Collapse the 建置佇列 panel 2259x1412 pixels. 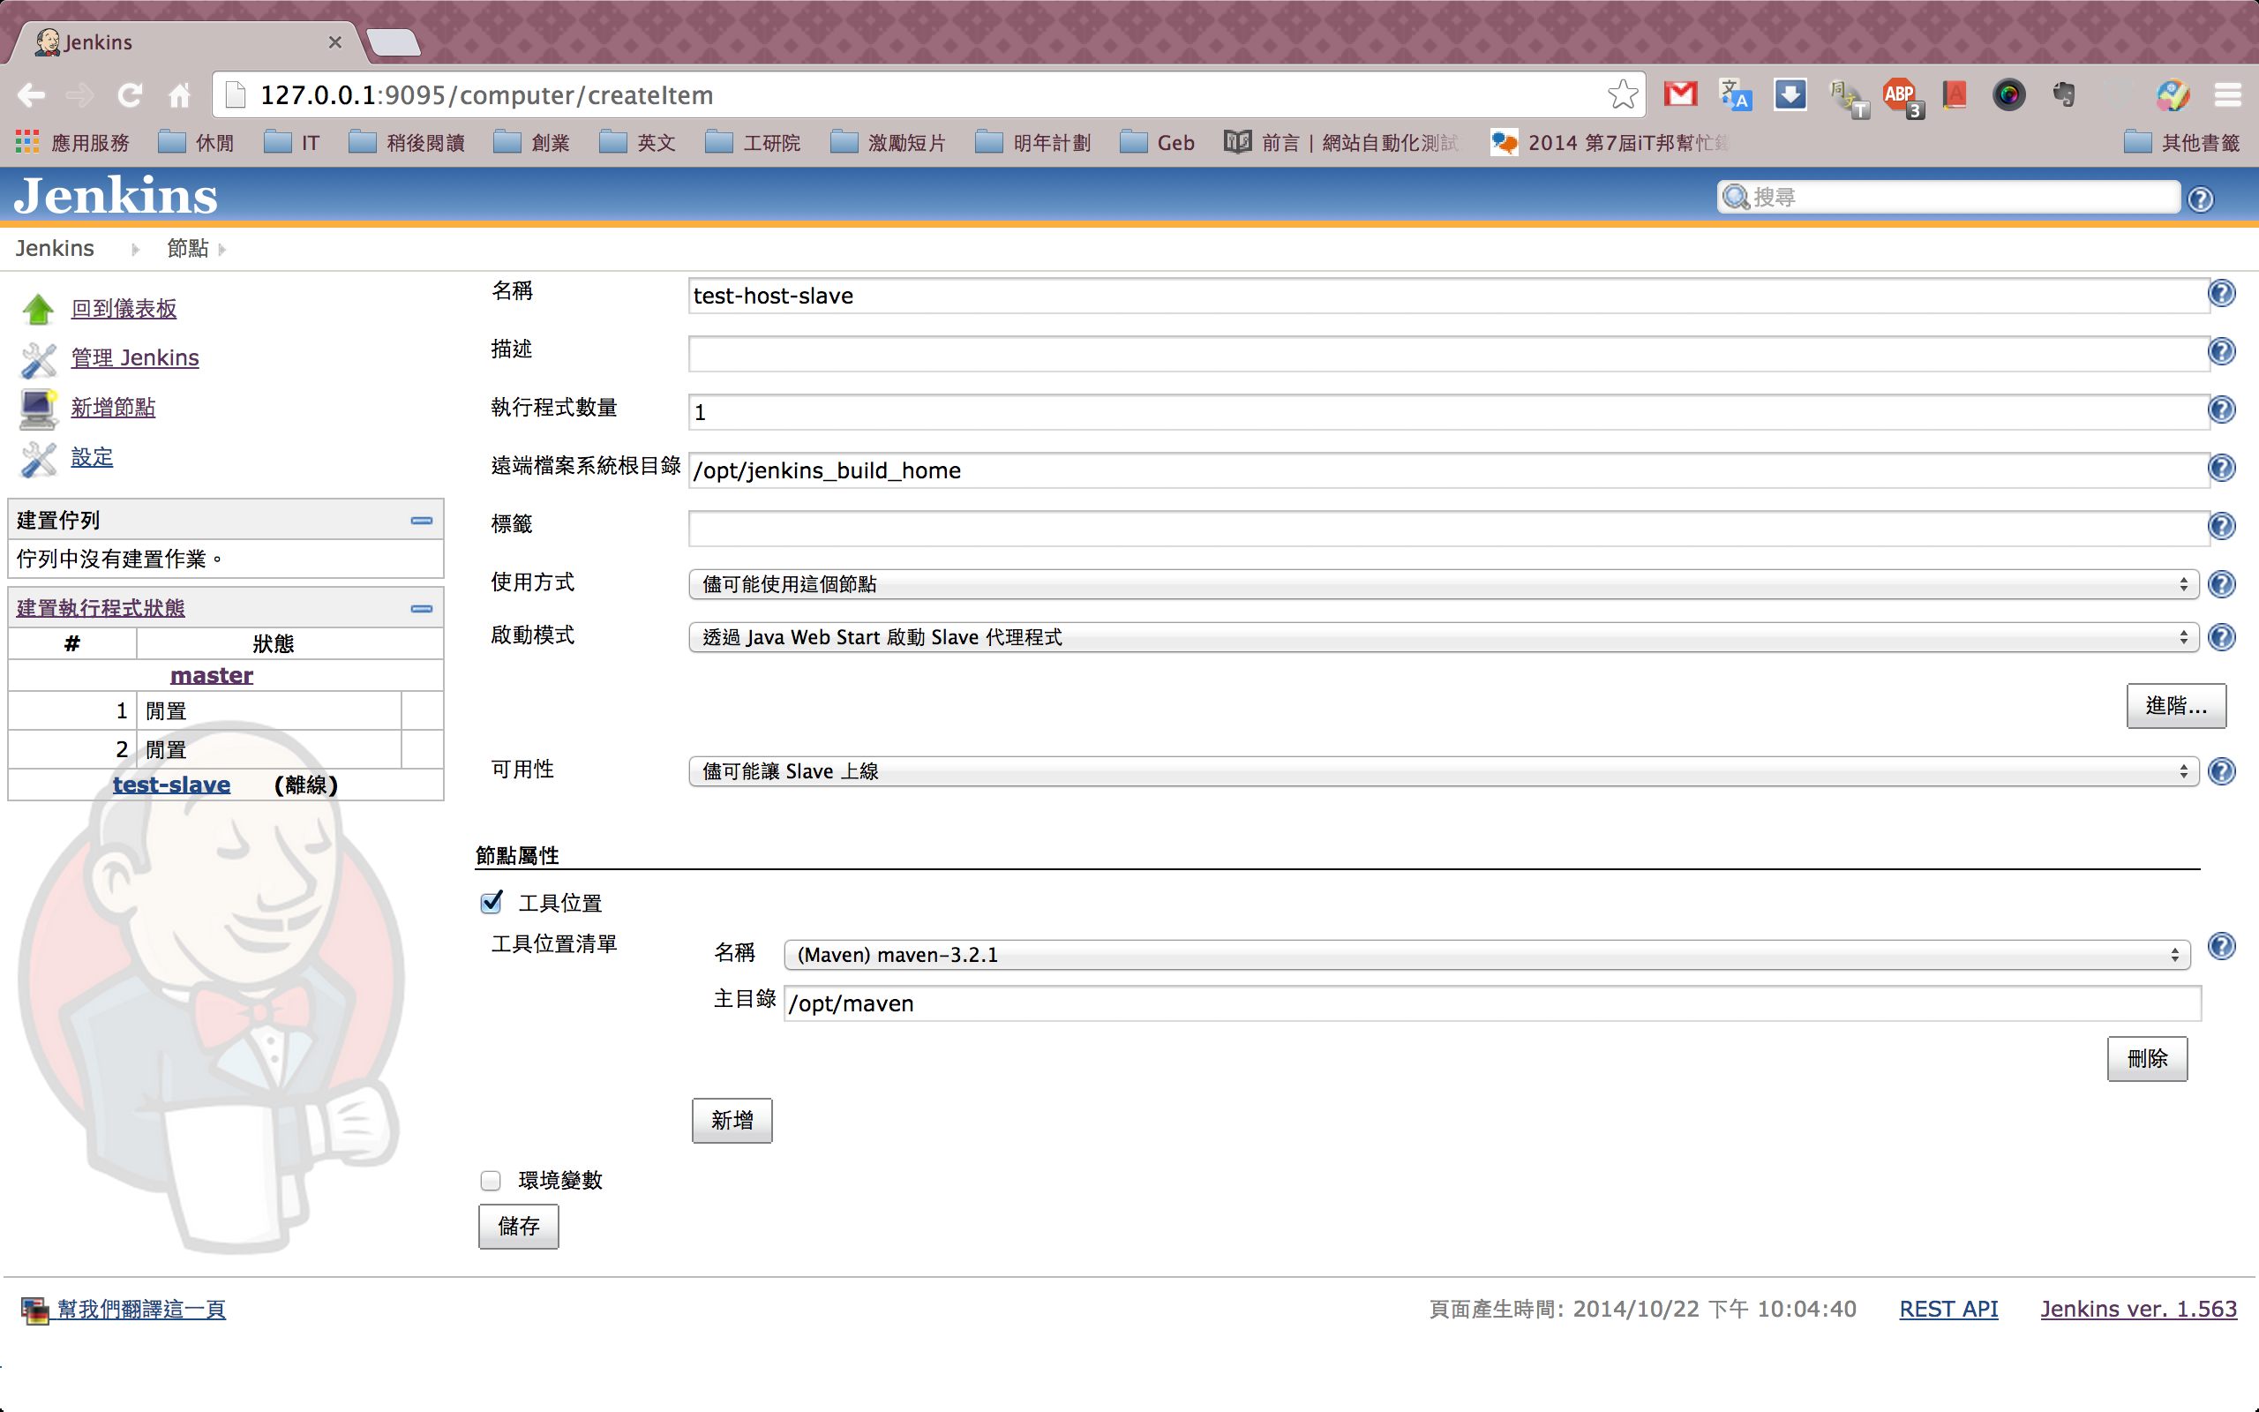422,520
